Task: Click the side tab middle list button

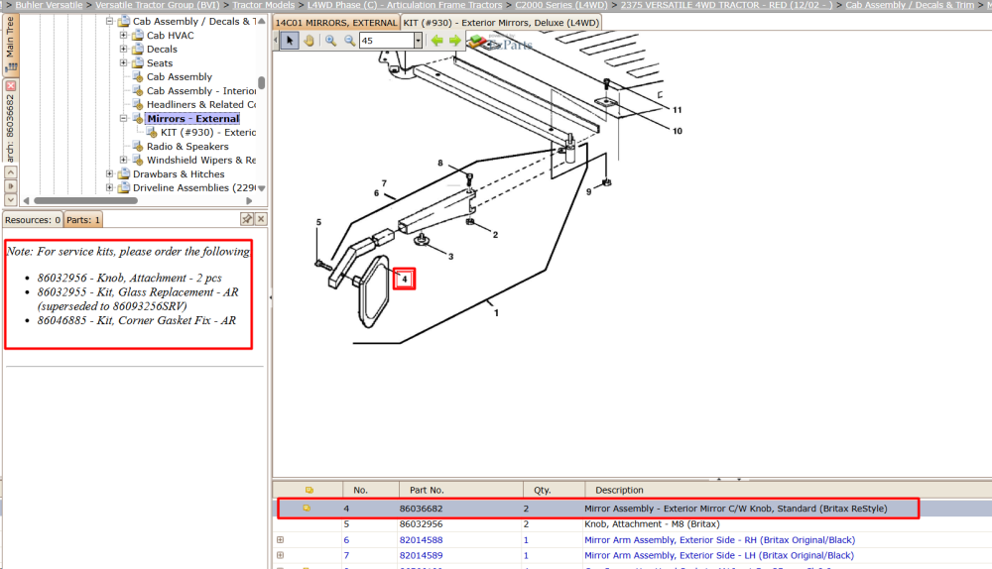Action: click(11, 186)
